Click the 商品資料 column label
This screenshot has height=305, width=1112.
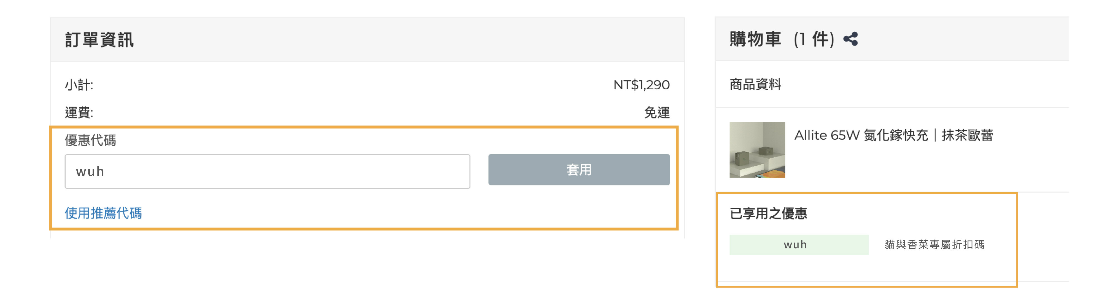click(755, 84)
